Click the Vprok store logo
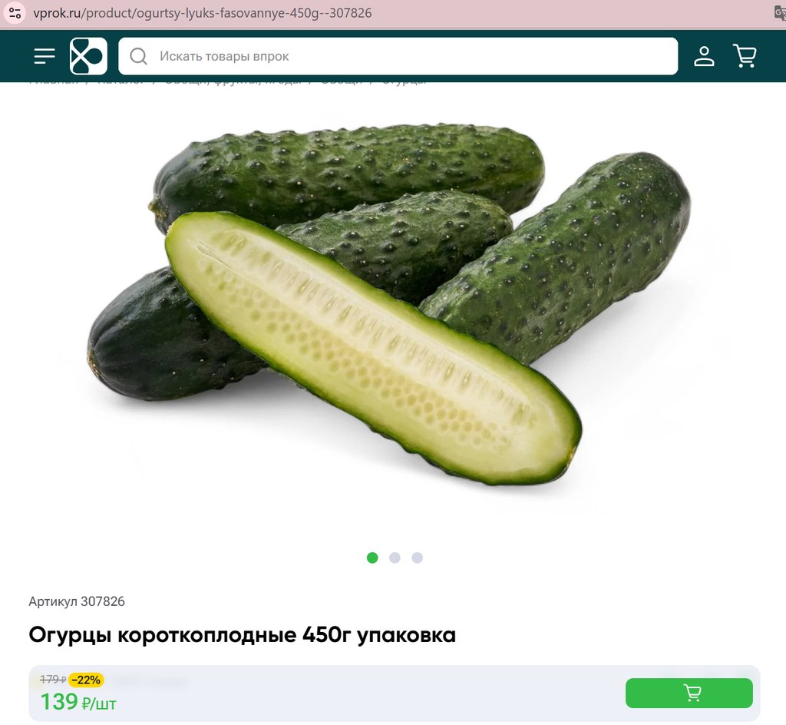 click(x=88, y=56)
